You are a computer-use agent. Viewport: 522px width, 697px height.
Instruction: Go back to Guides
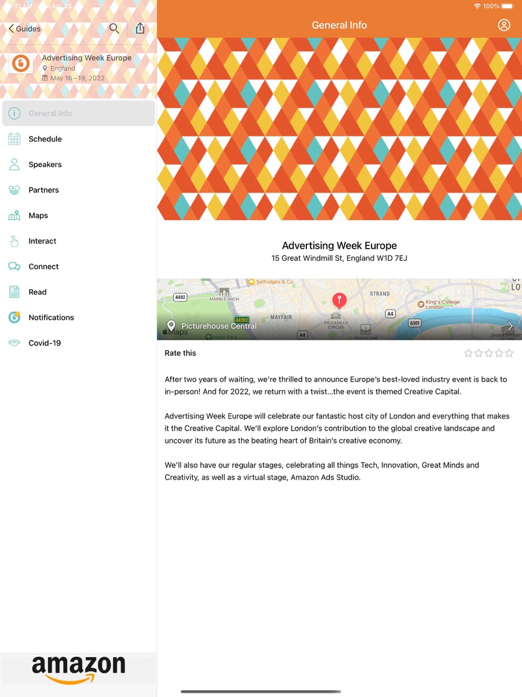[25, 29]
